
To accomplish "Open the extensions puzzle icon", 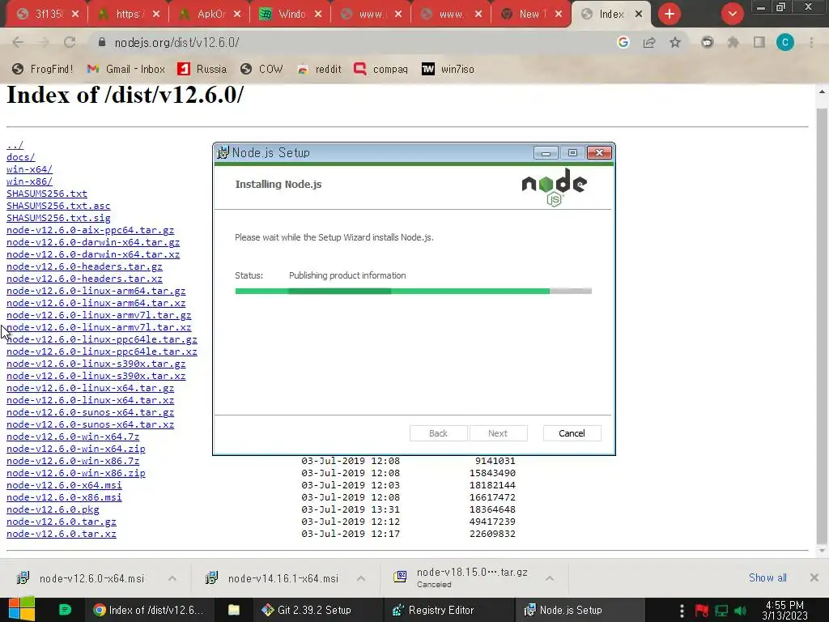I will point(733,42).
